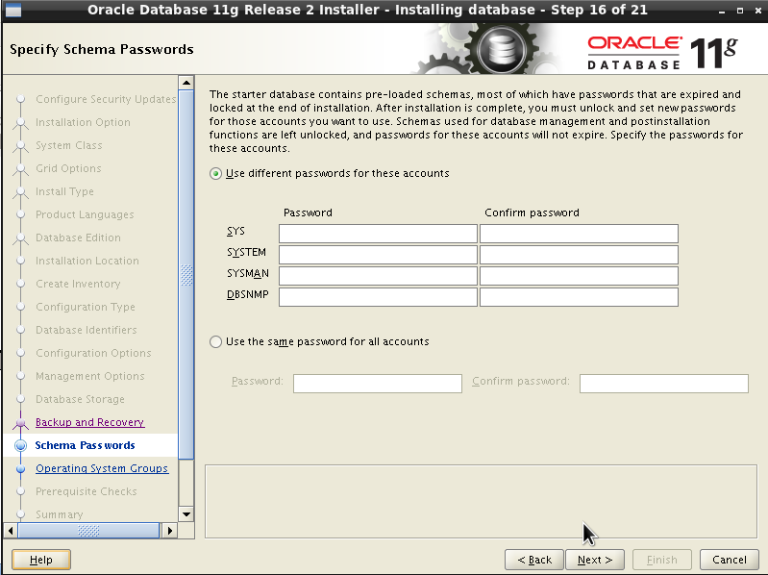Maximize the installer window
The width and height of the screenshot is (768, 575).
(740, 11)
